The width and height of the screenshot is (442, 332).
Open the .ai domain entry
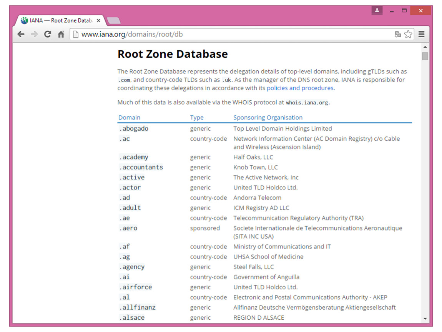[x=124, y=277]
